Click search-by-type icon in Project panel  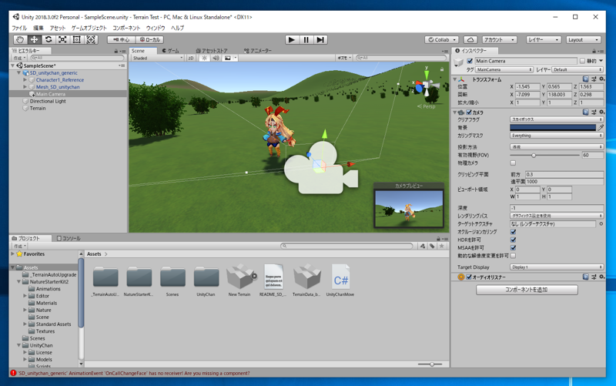pos(423,246)
